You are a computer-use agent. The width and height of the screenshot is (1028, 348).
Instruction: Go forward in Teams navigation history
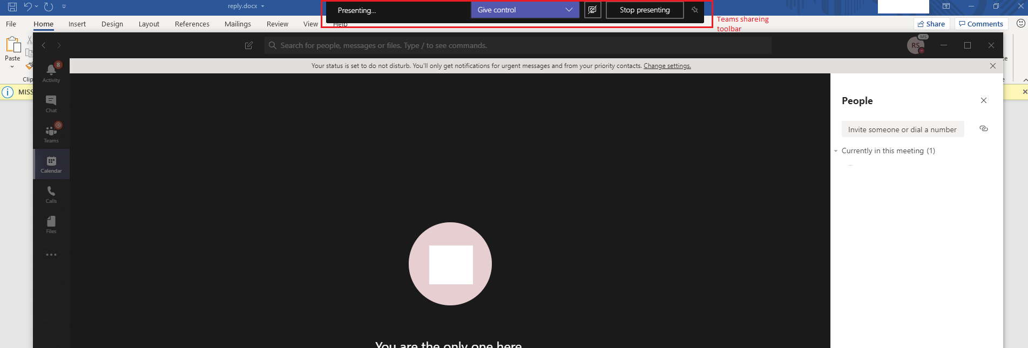[x=59, y=45]
